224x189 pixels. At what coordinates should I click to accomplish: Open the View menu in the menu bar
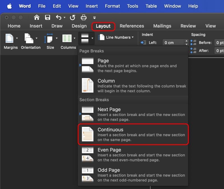tap(73, 6)
